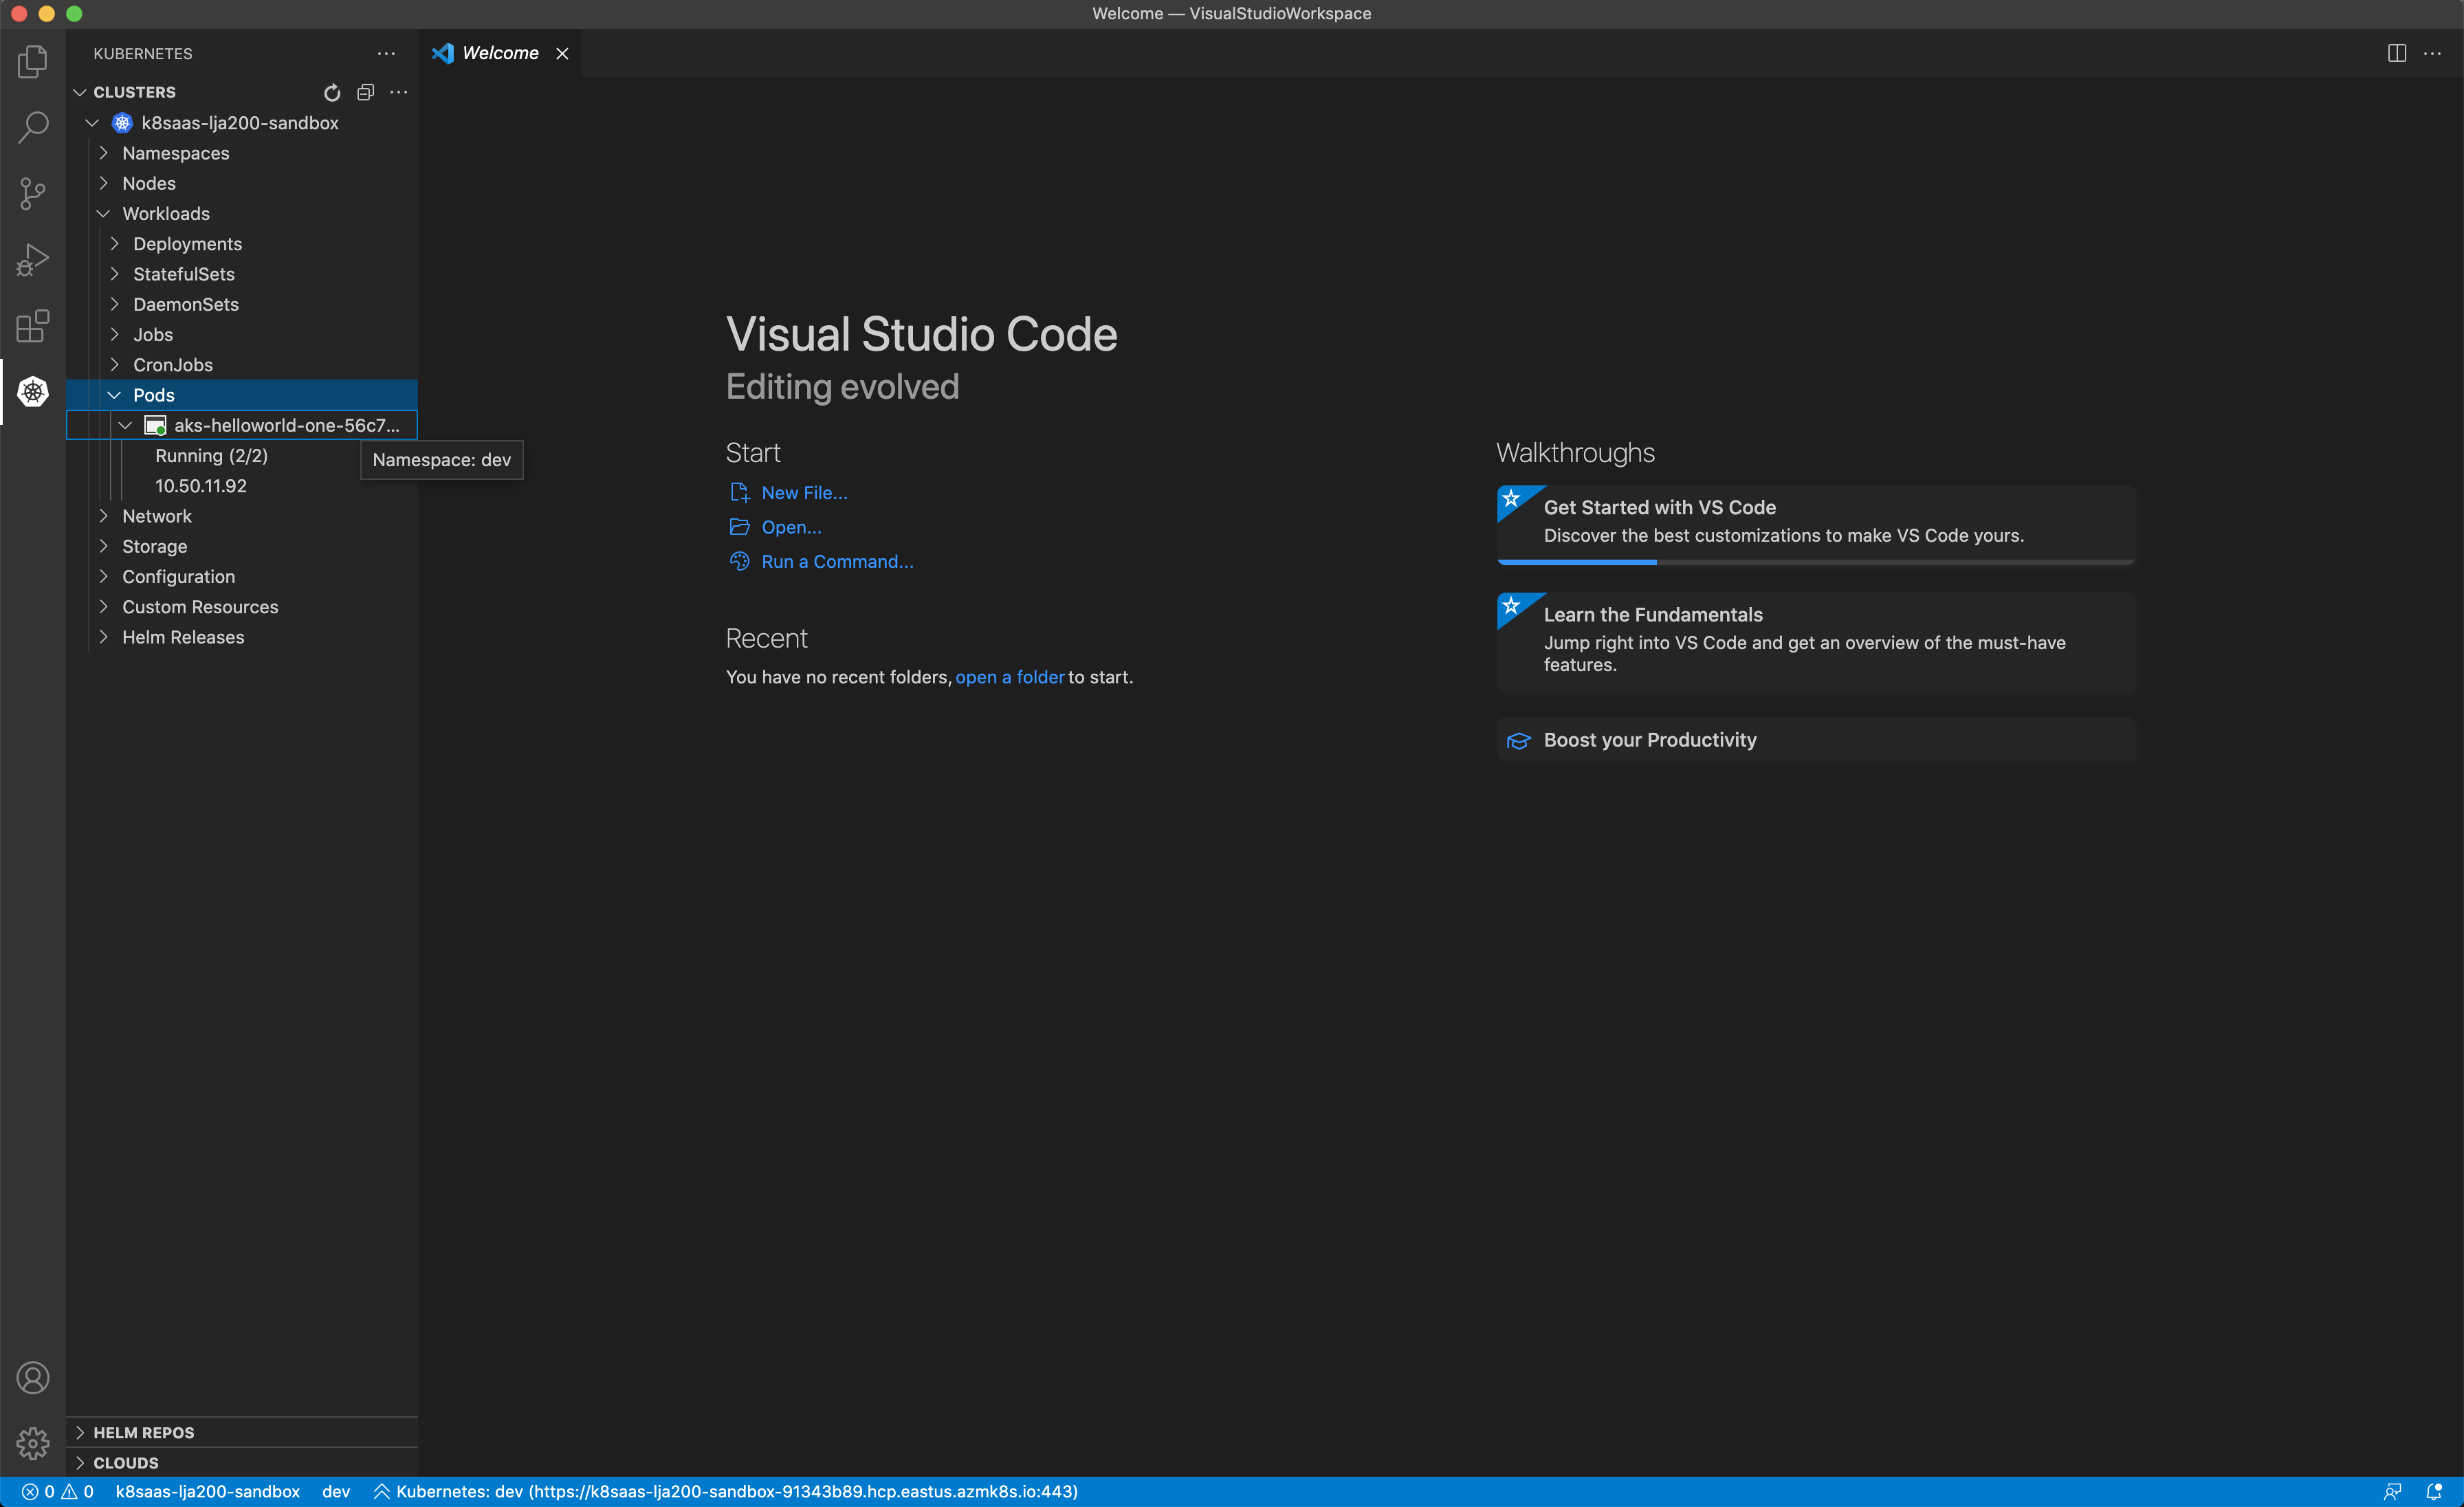Image resolution: width=2464 pixels, height=1507 pixels.
Task: Expand the Jobs node
Action: tap(114, 334)
